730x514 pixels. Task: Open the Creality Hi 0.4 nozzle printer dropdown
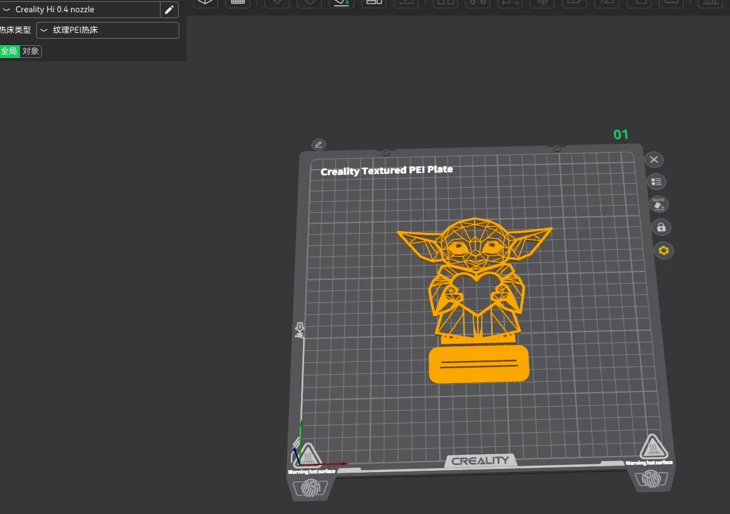pyautogui.click(x=80, y=9)
